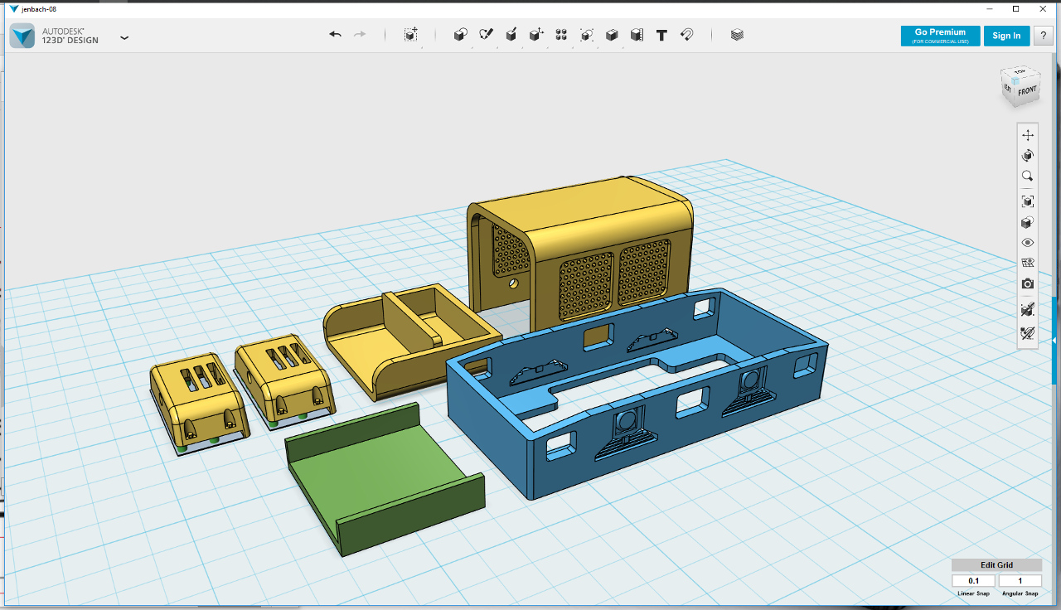Toggle the solids snap icon
Screen dimensions: 1061x610
(x=1028, y=309)
